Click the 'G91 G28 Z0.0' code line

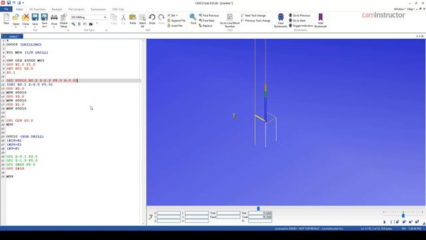coord(20,121)
